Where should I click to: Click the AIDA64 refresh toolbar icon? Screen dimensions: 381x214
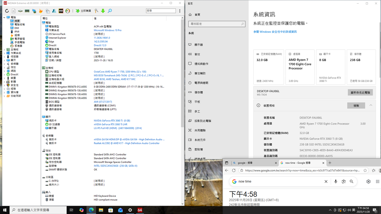click(7, 11)
